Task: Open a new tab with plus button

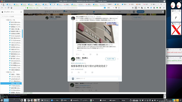Action: click(161, 4)
